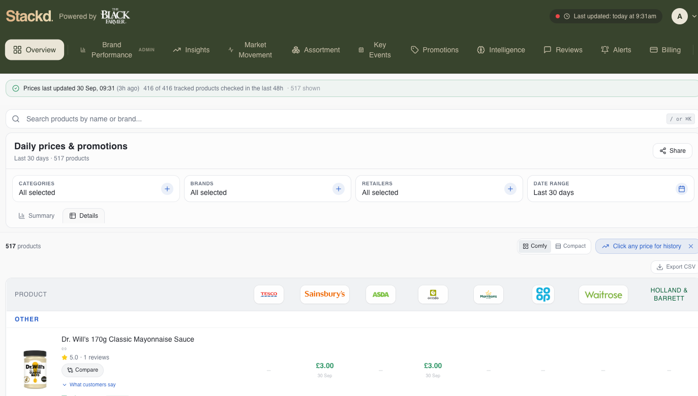Image resolution: width=698 pixels, height=396 pixels.
Task: Click the Co-op column logo
Action: tap(543, 294)
